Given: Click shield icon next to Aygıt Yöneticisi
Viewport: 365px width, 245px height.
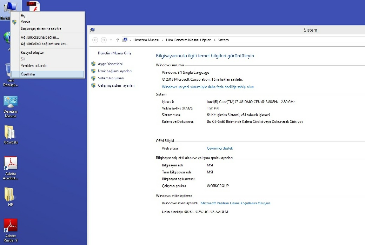Looking at the screenshot, I should pos(93,64).
